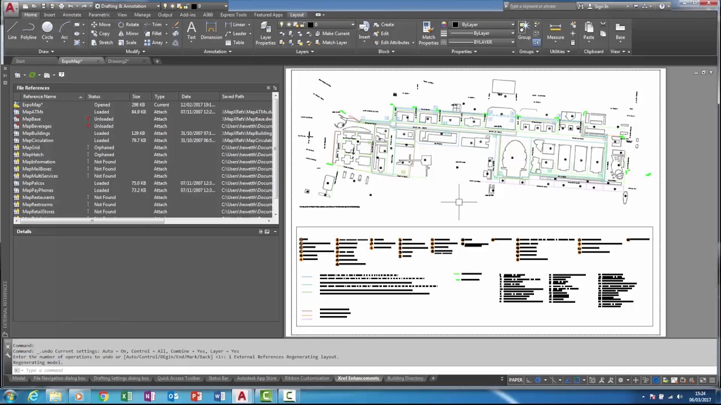The image size is (721, 405).
Task: Expand the Annotation panel
Action: 217,52
